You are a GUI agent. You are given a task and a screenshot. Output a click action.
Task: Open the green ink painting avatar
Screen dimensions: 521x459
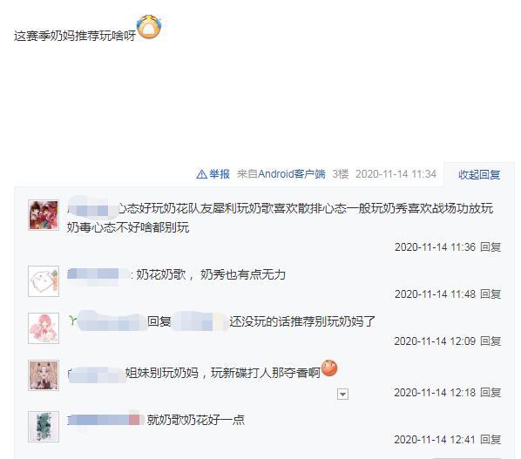click(44, 427)
